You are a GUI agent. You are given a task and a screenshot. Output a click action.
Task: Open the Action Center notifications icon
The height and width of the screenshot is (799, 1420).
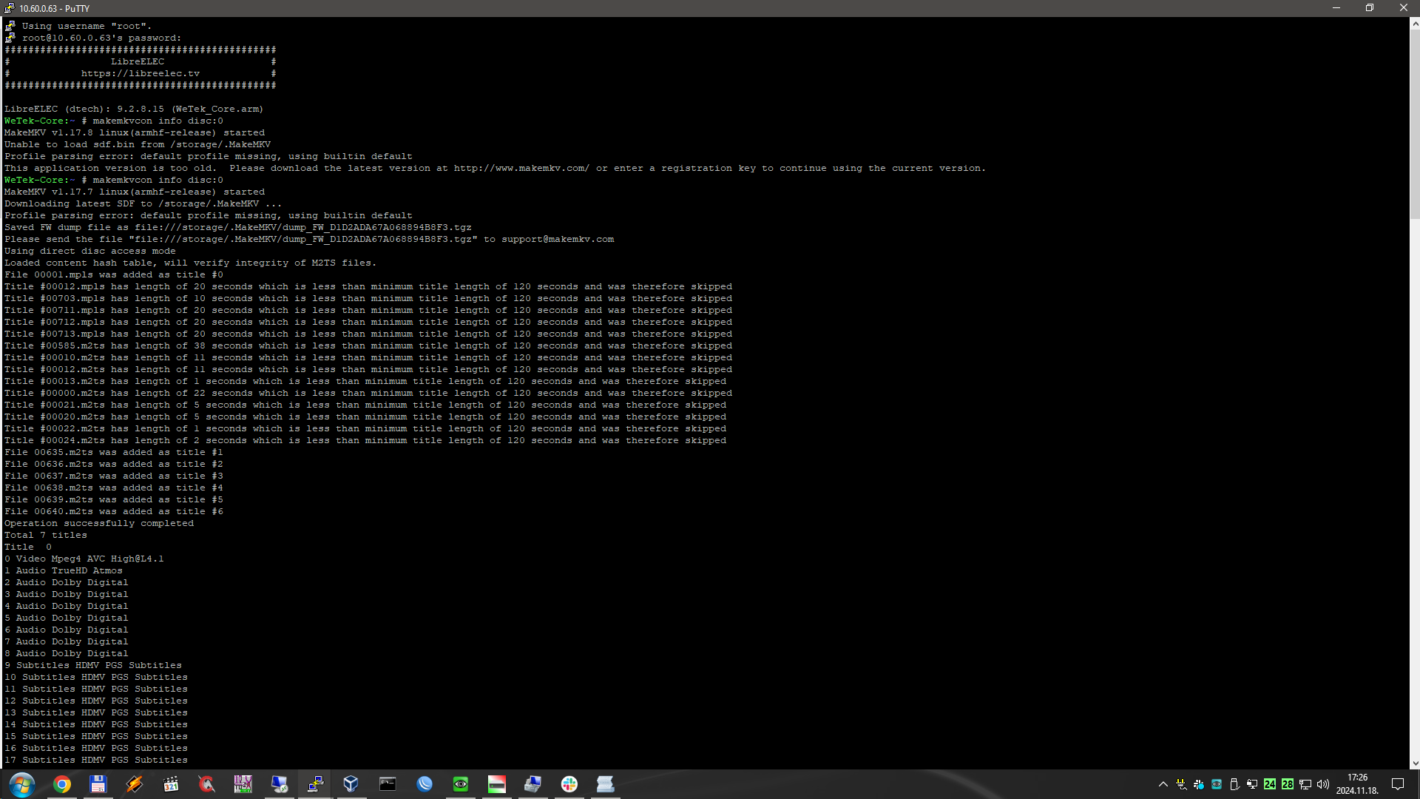1398,784
